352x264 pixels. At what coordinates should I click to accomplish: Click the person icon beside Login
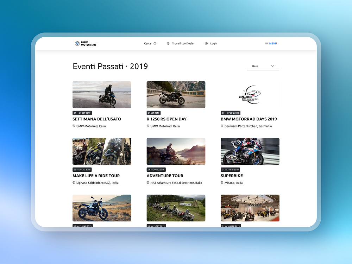(206, 43)
